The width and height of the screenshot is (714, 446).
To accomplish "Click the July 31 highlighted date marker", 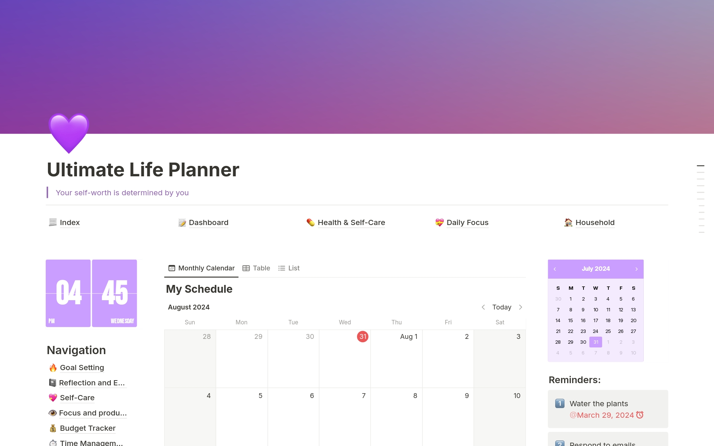I will (596, 342).
